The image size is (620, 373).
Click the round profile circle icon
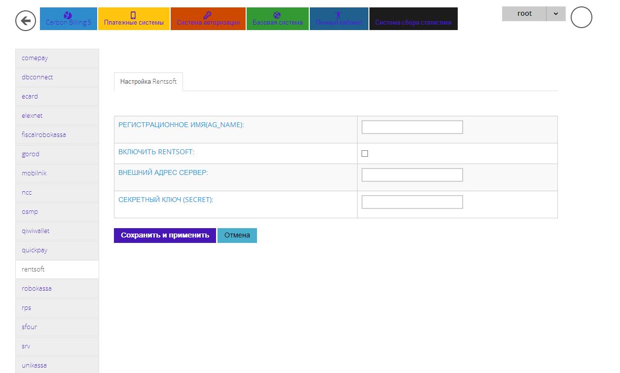(581, 18)
